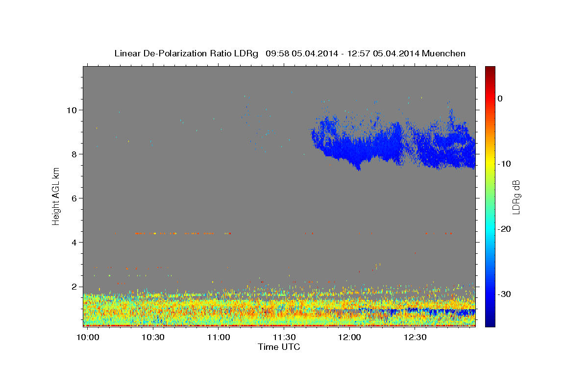Screen dimensions: 588x392
Task: Click the boundary layer signal below 2 km
Action: (279, 309)
